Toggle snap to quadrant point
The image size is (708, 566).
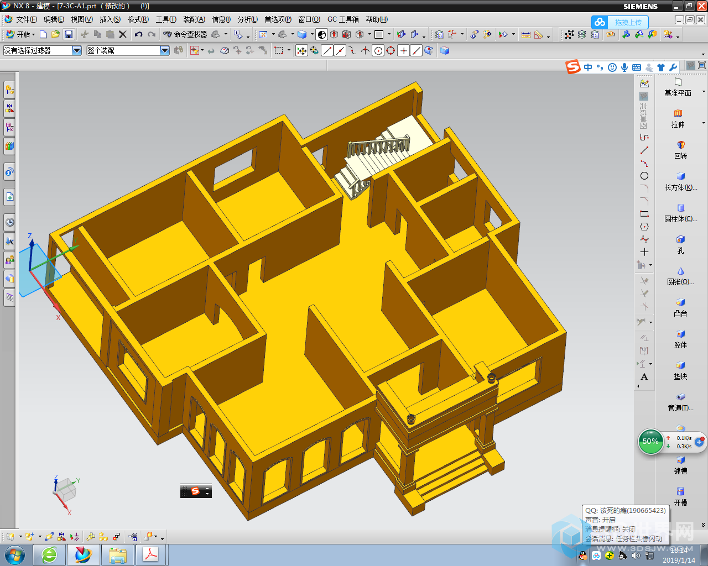(x=391, y=50)
